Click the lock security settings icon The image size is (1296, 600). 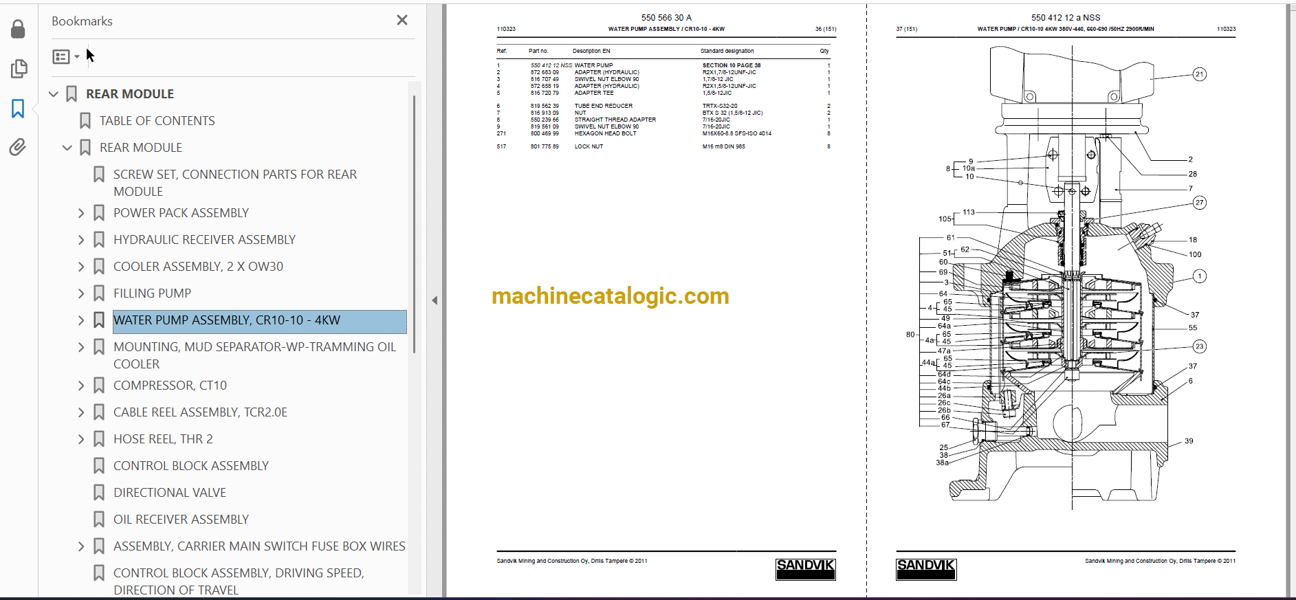19,29
